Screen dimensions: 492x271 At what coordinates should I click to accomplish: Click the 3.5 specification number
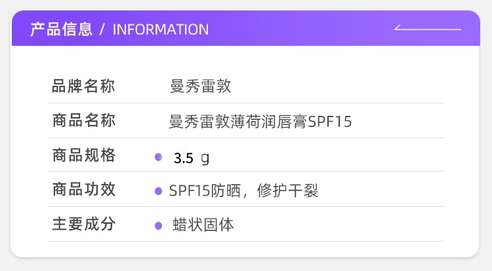coord(184,158)
